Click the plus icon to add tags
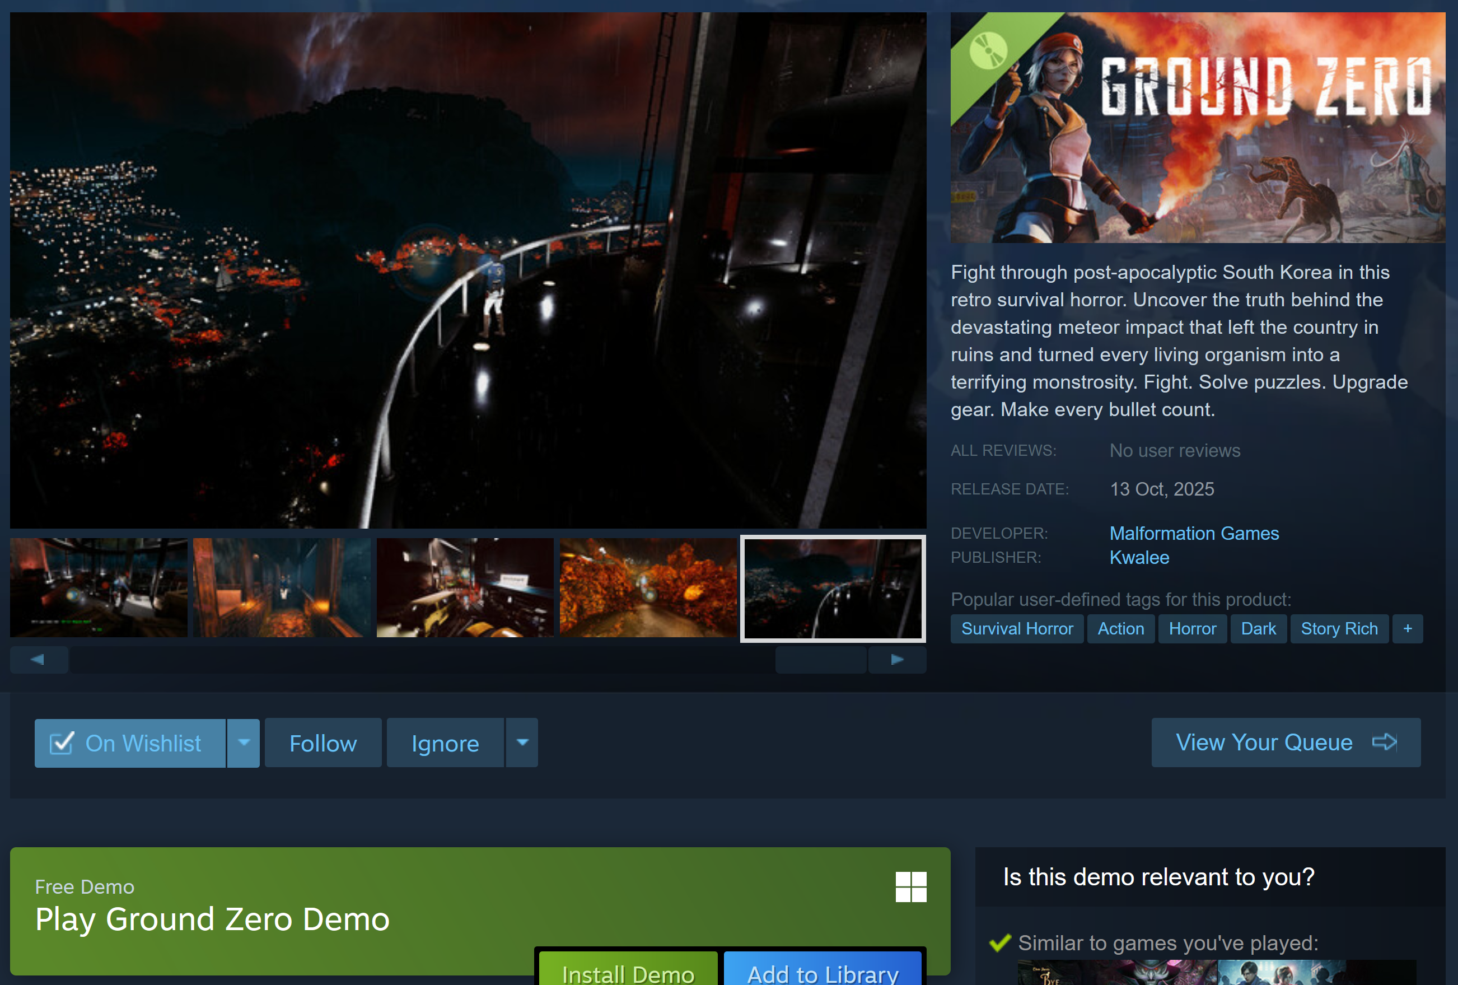 [1407, 629]
